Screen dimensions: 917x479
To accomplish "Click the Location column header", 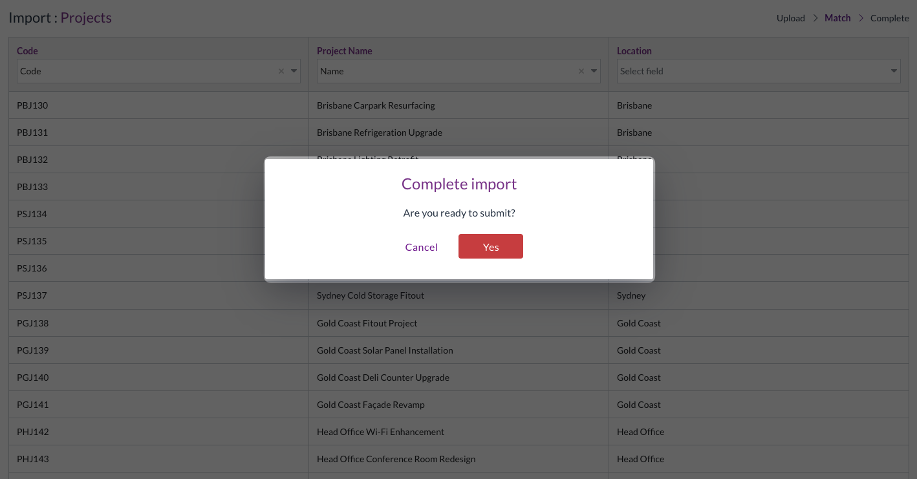I will pyautogui.click(x=634, y=51).
